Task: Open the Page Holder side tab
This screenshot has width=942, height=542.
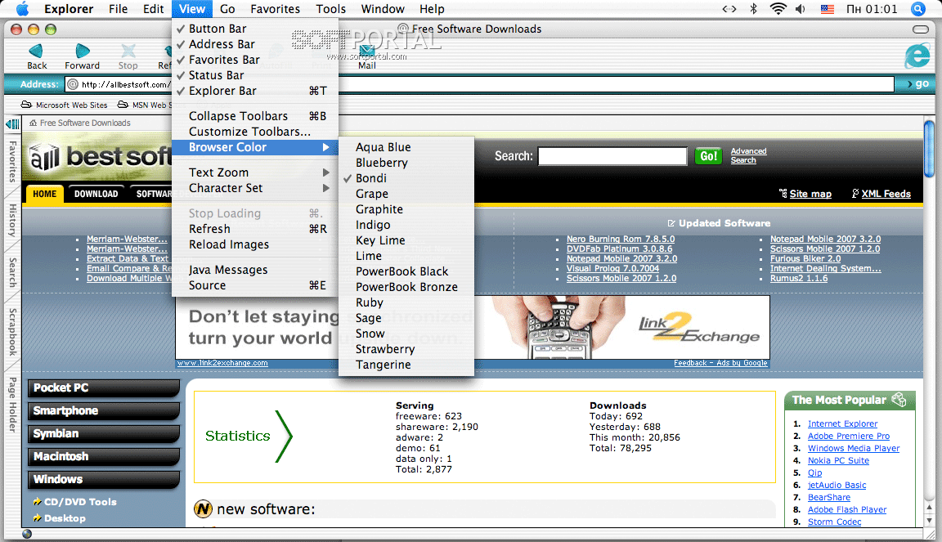Action: [x=12, y=405]
